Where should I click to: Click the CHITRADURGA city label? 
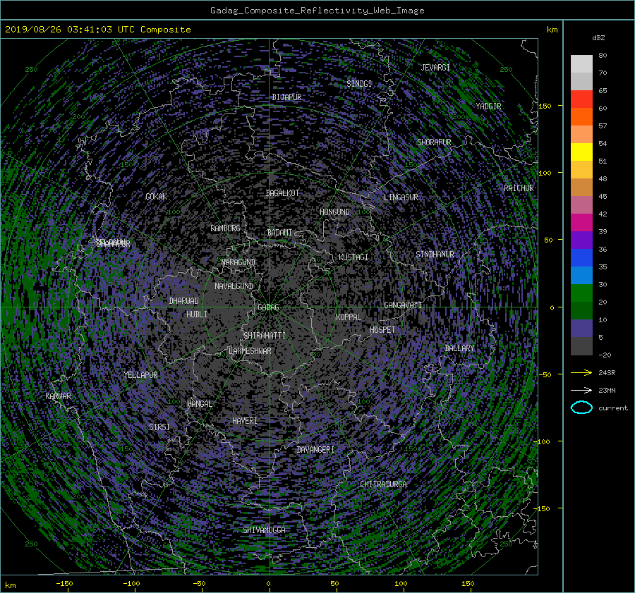coord(384,484)
